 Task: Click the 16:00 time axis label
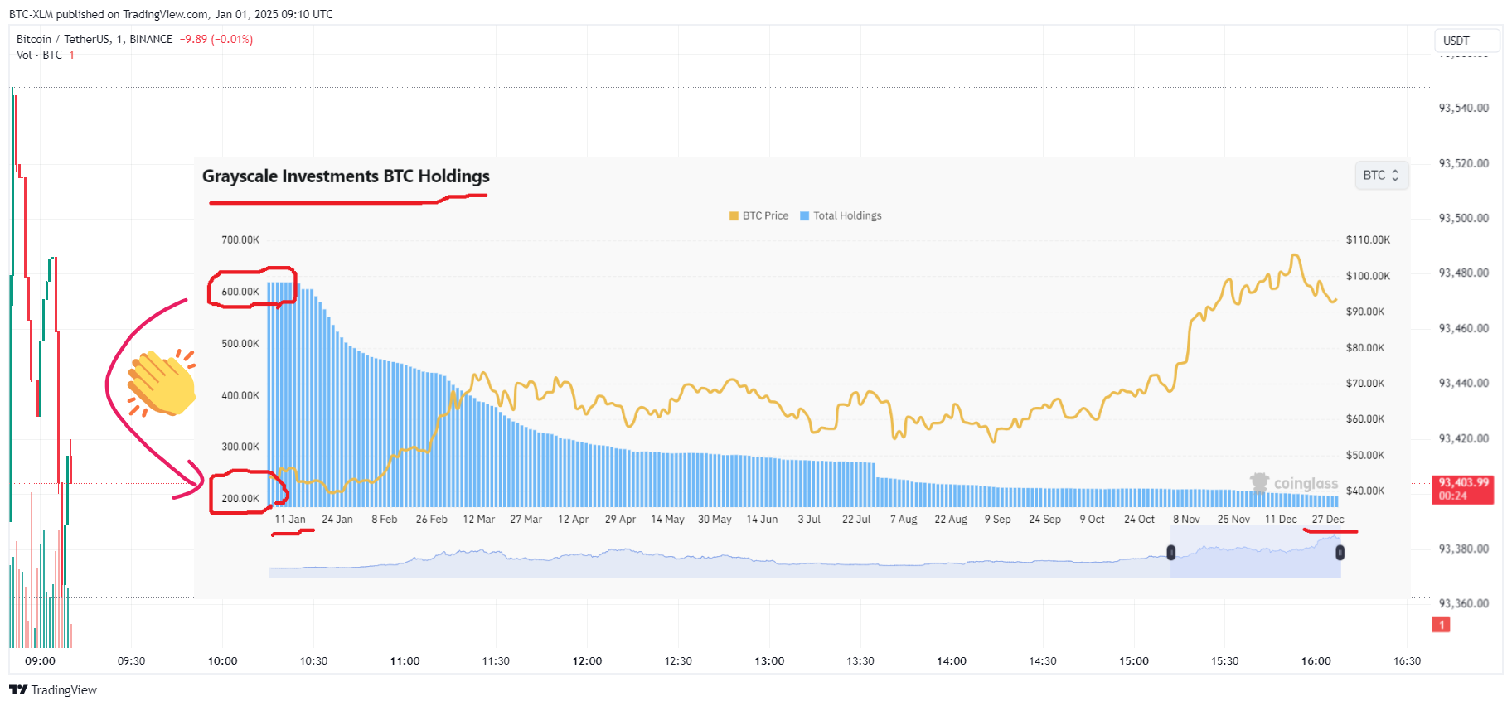(1316, 661)
